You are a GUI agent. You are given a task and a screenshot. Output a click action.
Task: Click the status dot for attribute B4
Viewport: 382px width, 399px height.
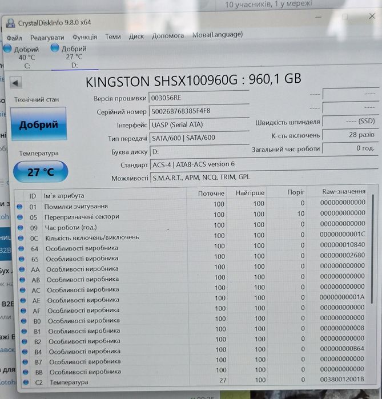[x=25, y=352]
